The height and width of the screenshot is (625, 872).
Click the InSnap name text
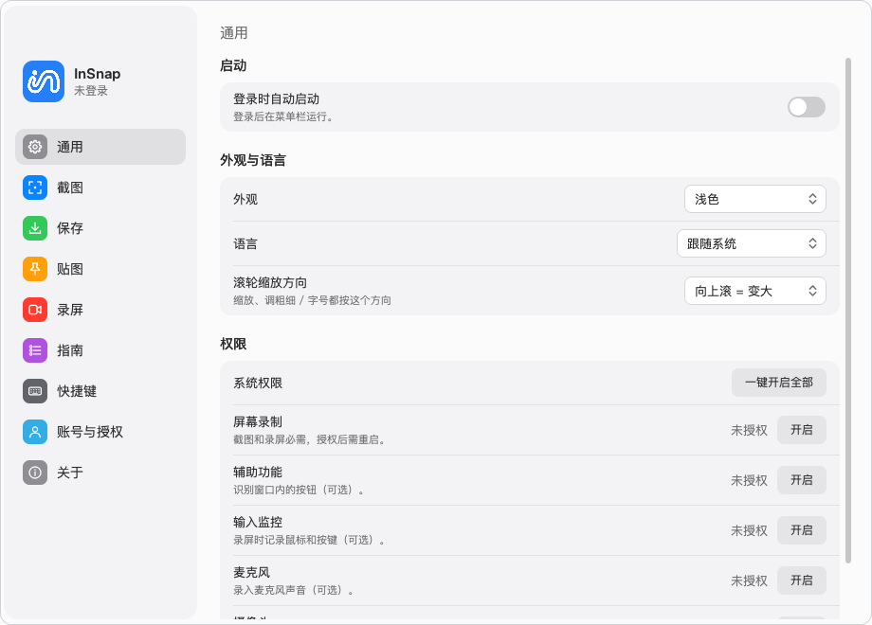click(98, 73)
